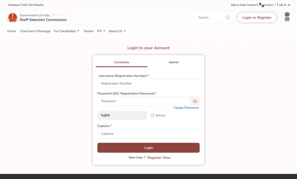Click the Forgot Password link
The image size is (297, 179).
186,107
